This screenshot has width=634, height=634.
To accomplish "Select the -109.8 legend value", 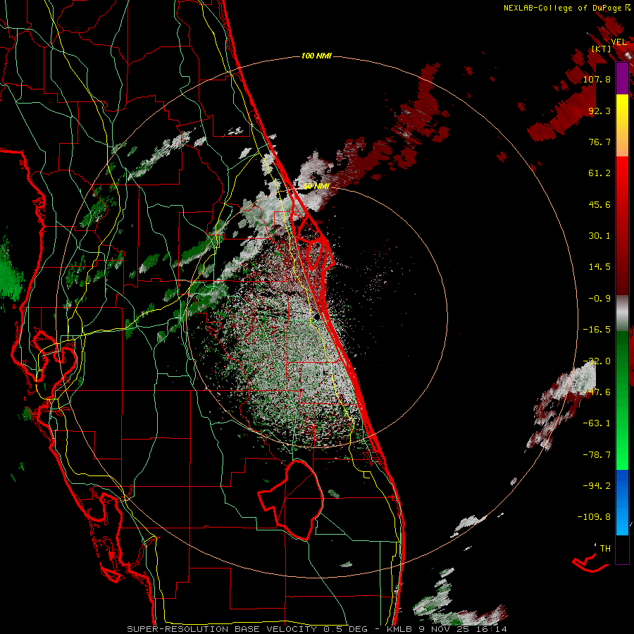I will (x=594, y=517).
